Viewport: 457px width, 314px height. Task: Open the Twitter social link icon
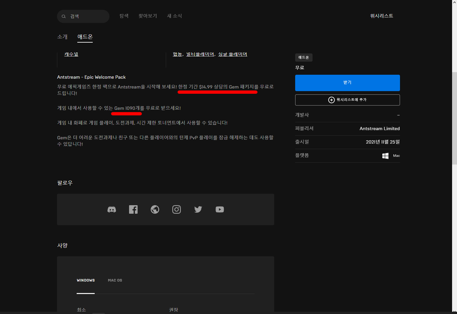pos(198,209)
